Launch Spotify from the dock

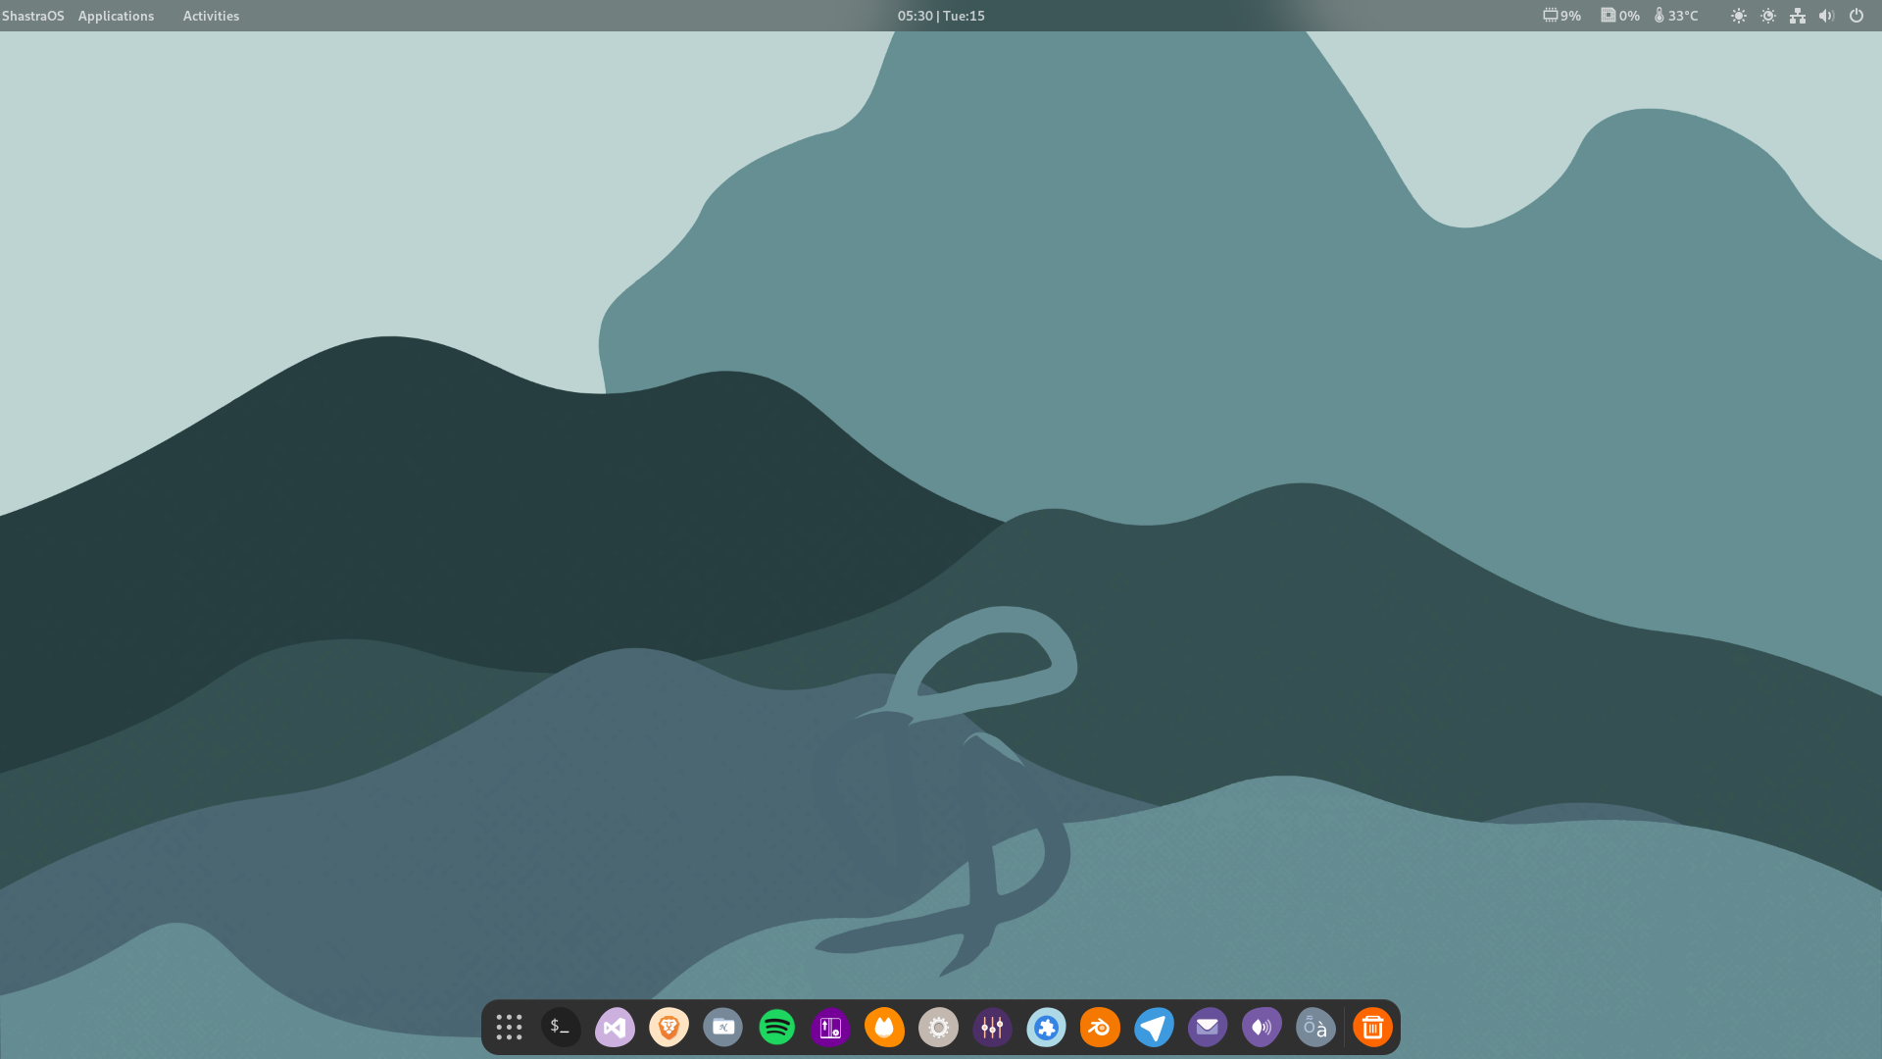[x=777, y=1028]
